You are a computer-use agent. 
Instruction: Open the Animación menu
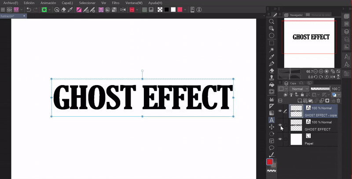click(x=48, y=3)
